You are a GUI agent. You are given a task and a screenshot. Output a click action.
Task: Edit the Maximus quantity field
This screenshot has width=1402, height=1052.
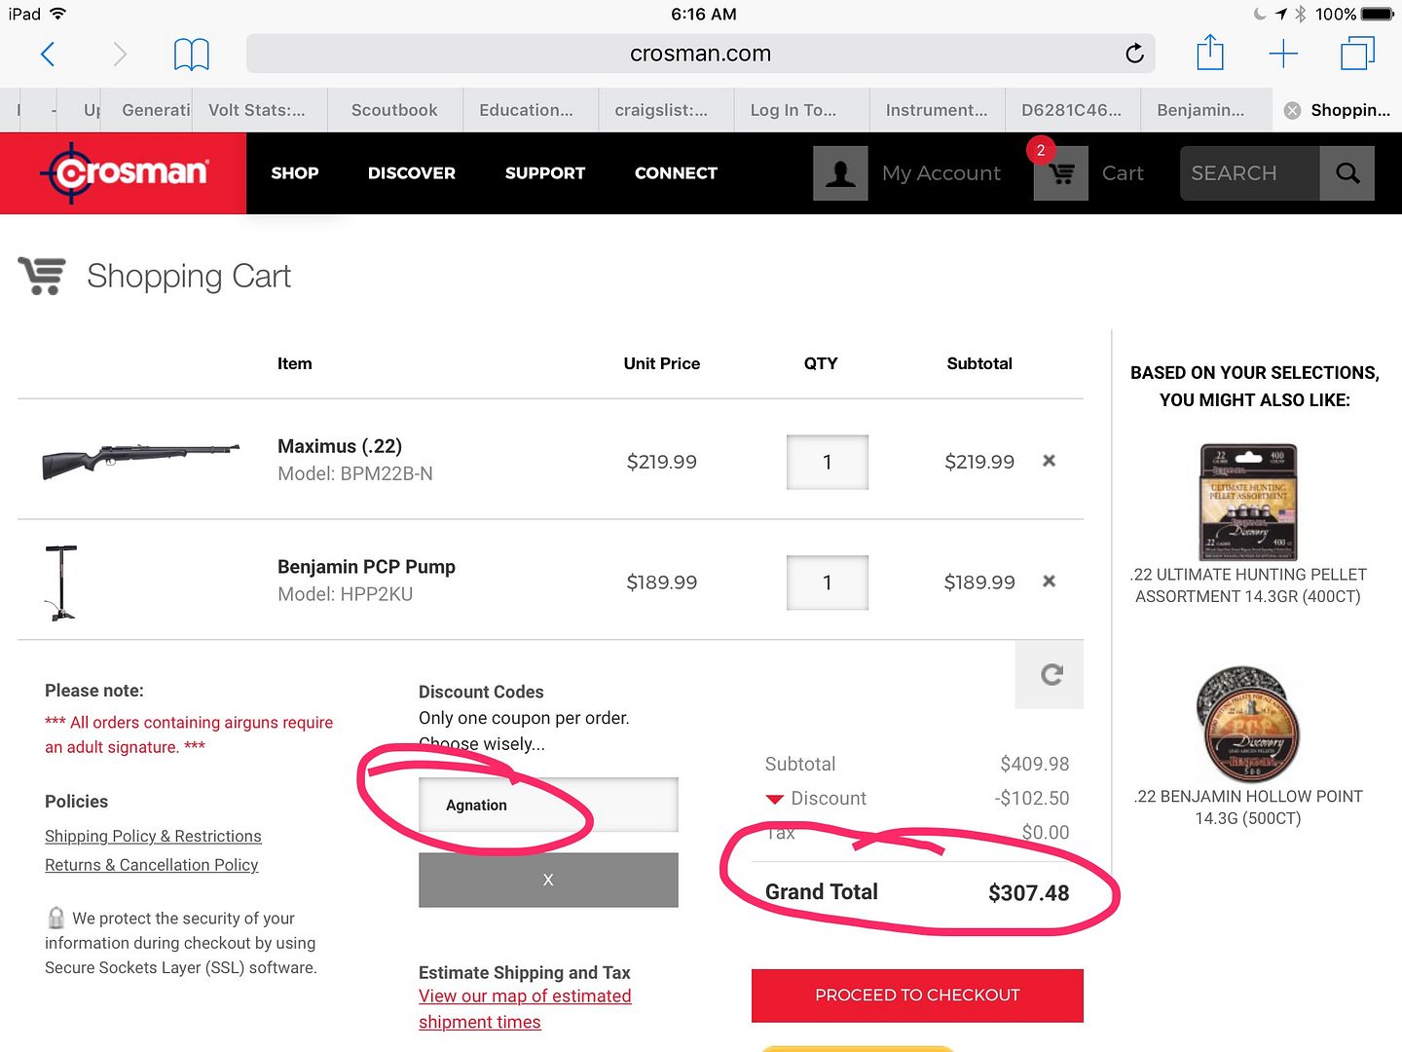(828, 462)
